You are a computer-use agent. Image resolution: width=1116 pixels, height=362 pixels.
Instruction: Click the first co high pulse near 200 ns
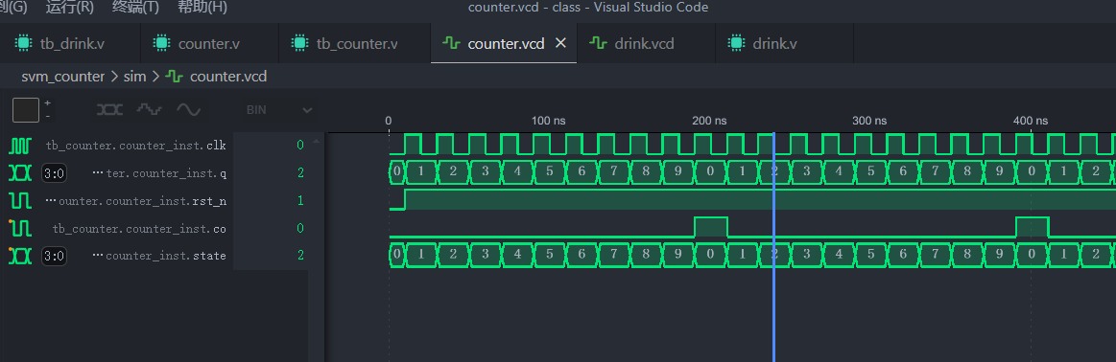pos(710,226)
